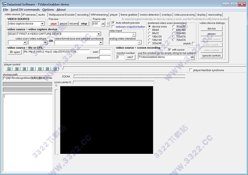Select the 768x576 video size option
248x175 pixels.
pos(174,40)
